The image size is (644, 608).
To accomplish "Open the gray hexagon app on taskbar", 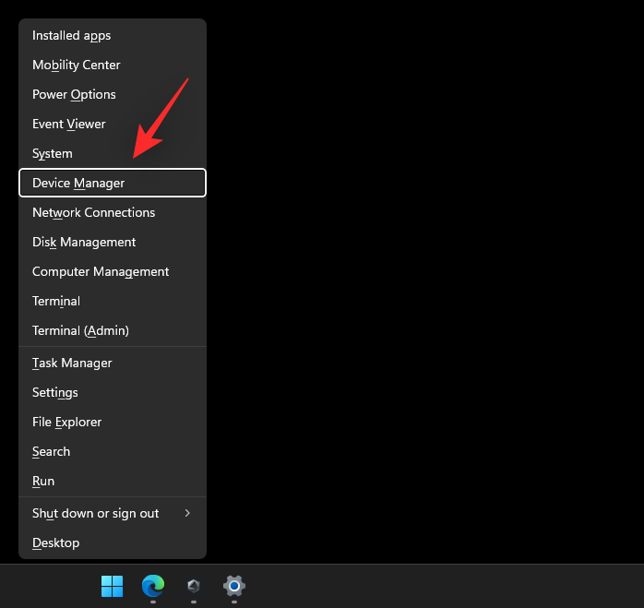I will pyautogui.click(x=194, y=586).
